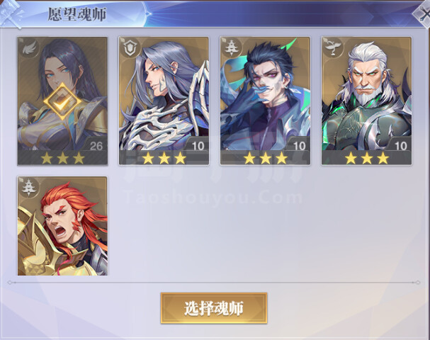
Task: Click the 愿望魂师 title text
Action: [x=77, y=14]
